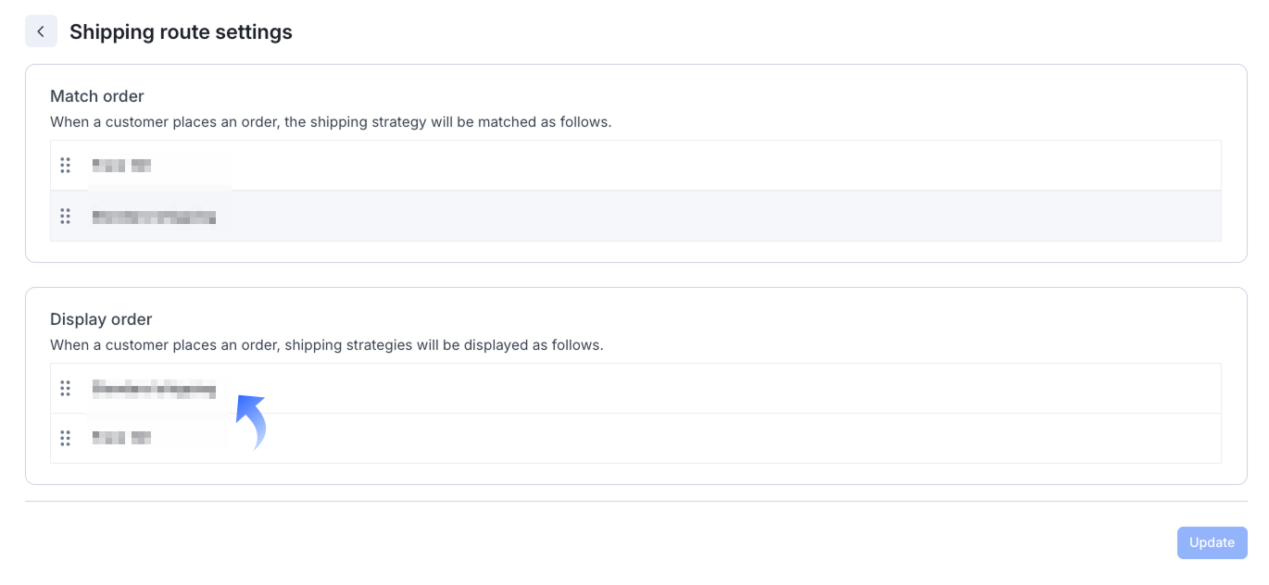Click the "will be displayed as follows" description
The image size is (1269, 585).
326,345
